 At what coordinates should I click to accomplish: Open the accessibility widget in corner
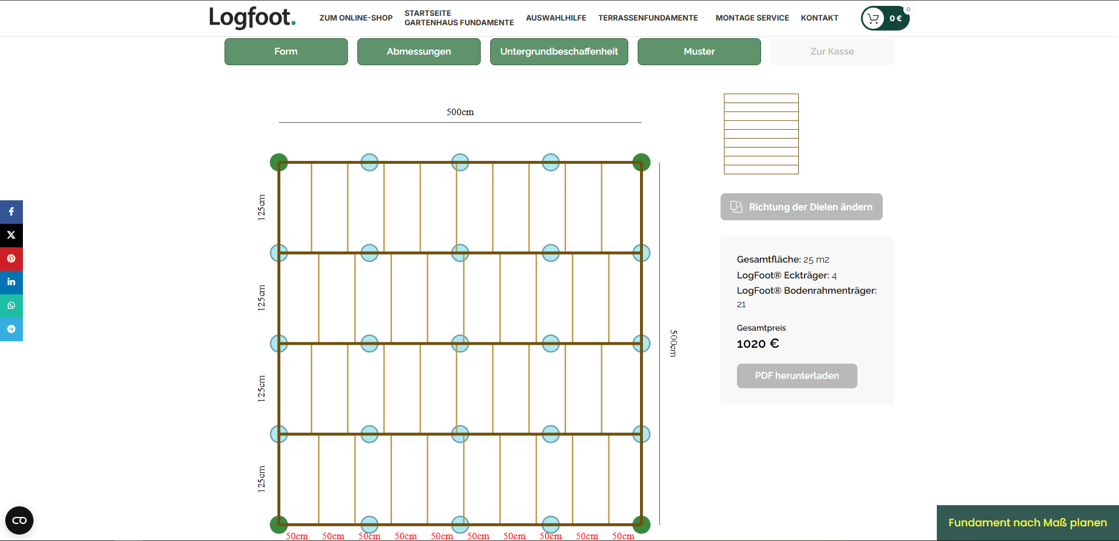coord(19,520)
